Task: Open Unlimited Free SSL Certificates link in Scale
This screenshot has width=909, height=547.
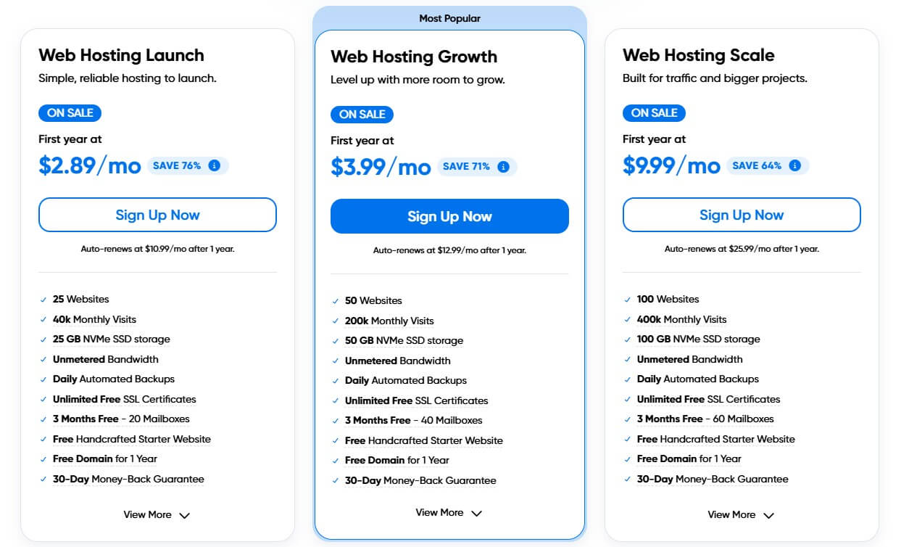Action: (708, 398)
